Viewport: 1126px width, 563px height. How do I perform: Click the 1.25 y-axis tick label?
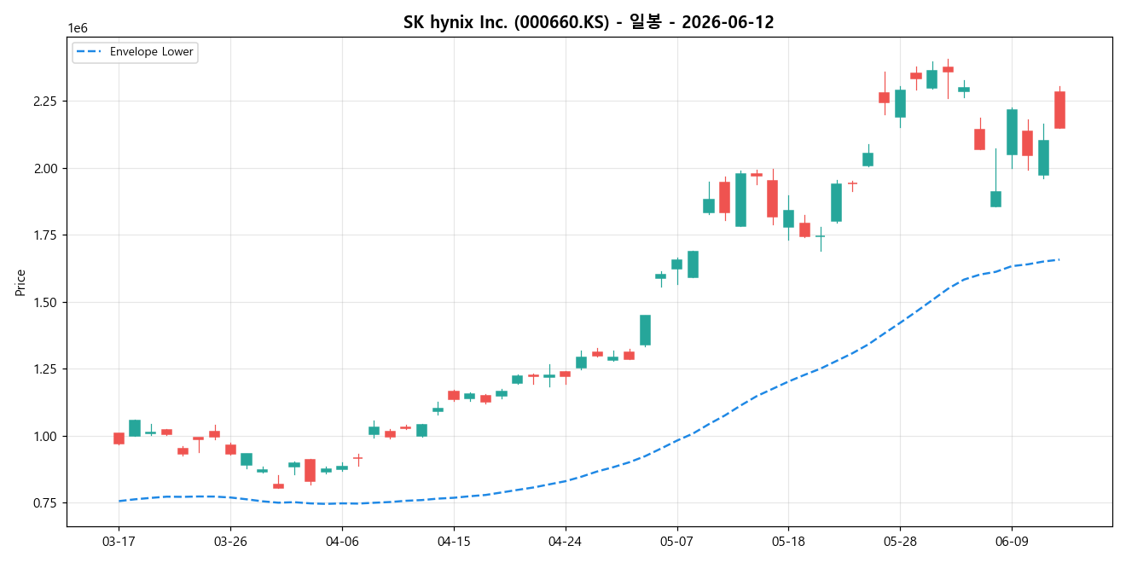(44, 369)
